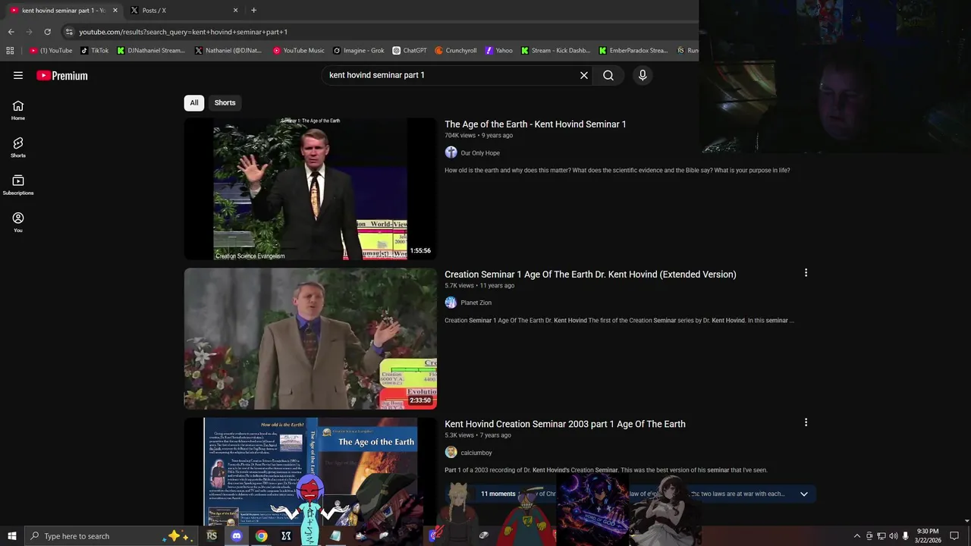
Task: Open calciumboy channel avatar
Action: click(x=451, y=453)
